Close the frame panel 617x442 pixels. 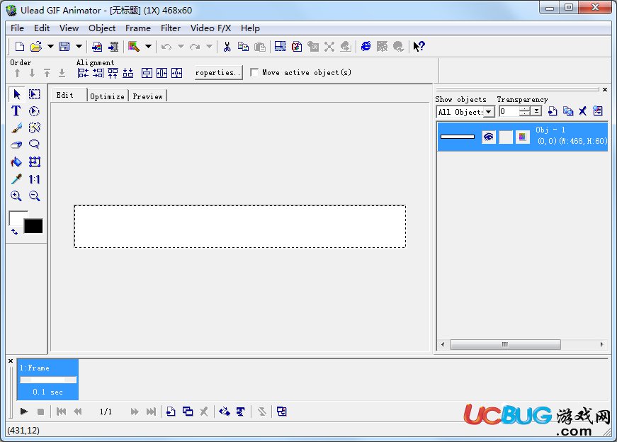(x=11, y=361)
